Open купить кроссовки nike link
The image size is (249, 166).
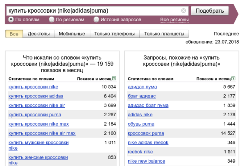pyautogui.click(x=33, y=87)
